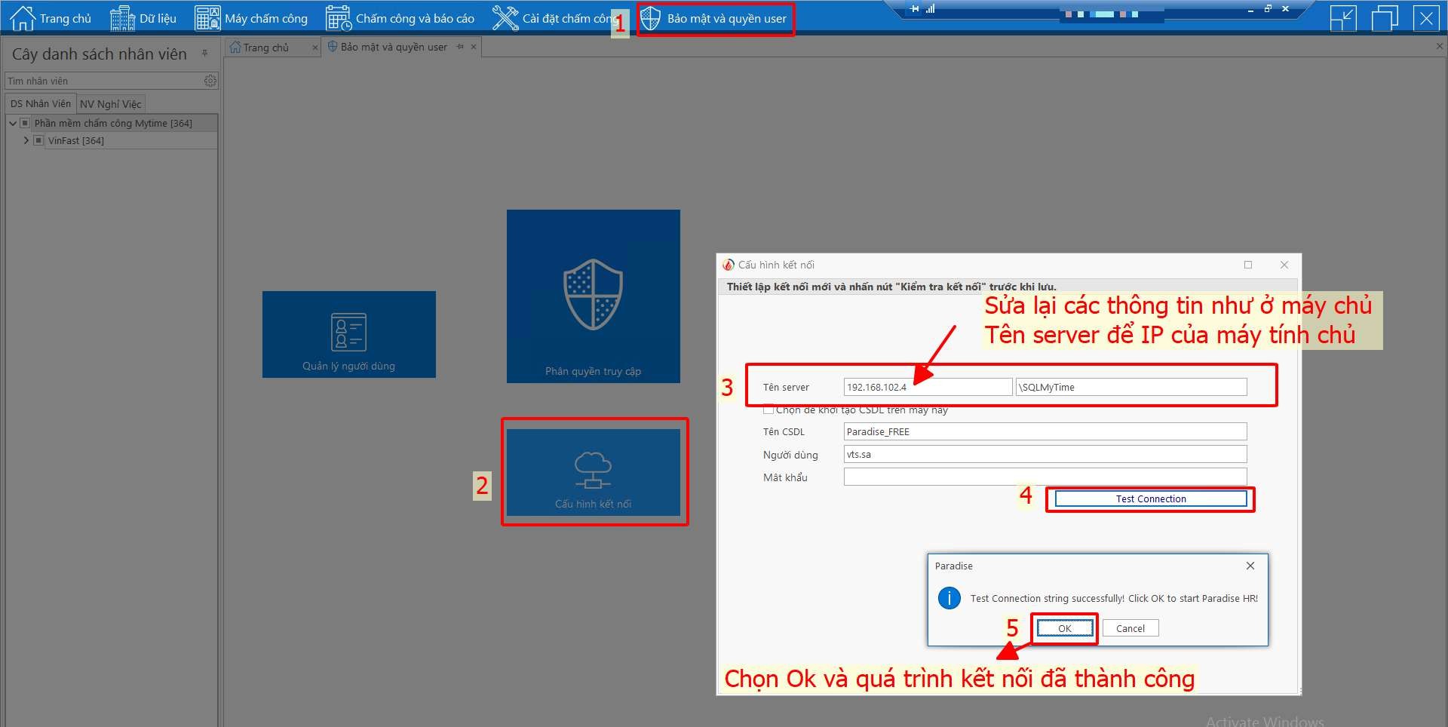Open Cài đặt chấm công tools icon
The height and width of the screenshot is (727, 1448).
(505, 18)
